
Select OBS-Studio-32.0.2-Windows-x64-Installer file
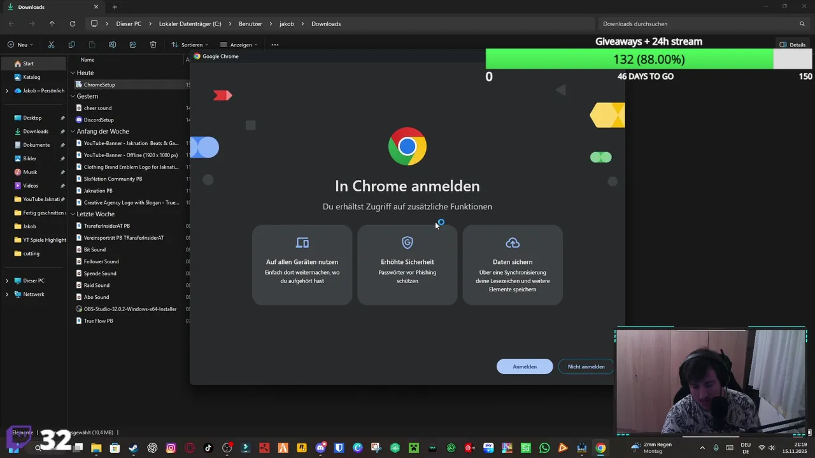click(131, 309)
